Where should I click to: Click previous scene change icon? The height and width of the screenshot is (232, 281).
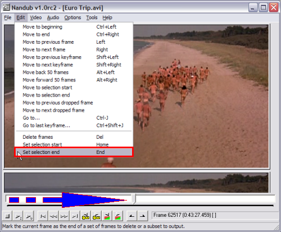(107, 216)
